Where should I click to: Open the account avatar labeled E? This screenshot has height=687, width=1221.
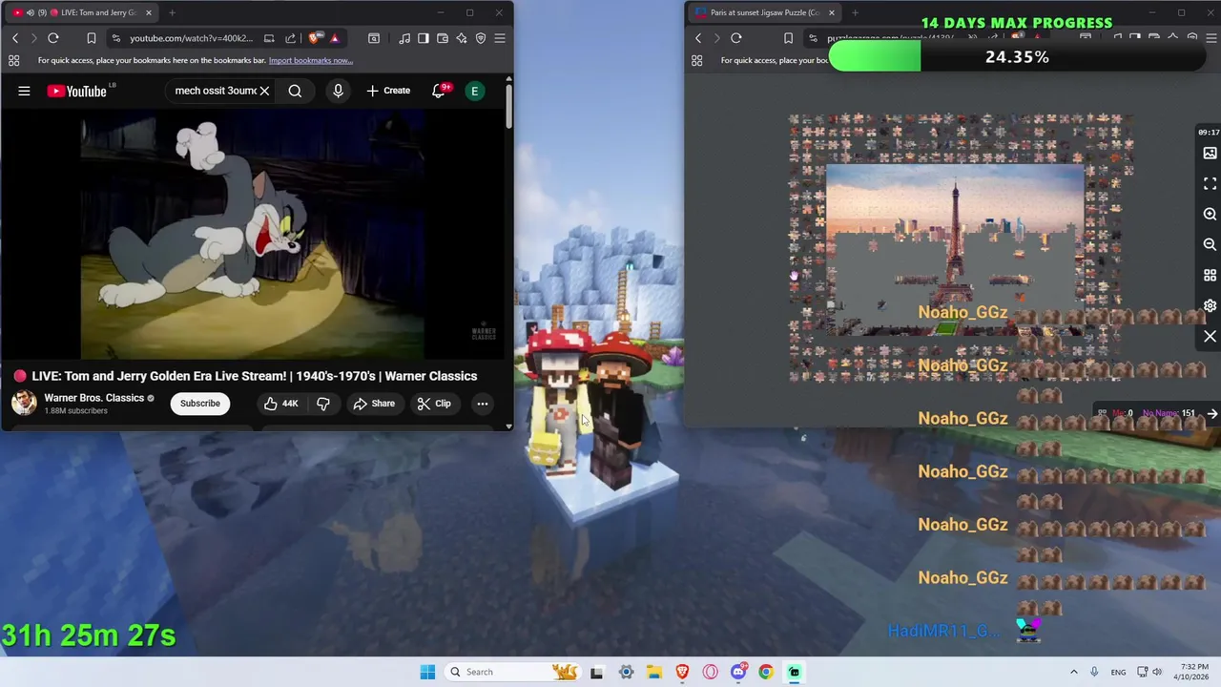click(474, 91)
